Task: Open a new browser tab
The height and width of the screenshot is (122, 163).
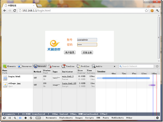Action: pos(39,6)
